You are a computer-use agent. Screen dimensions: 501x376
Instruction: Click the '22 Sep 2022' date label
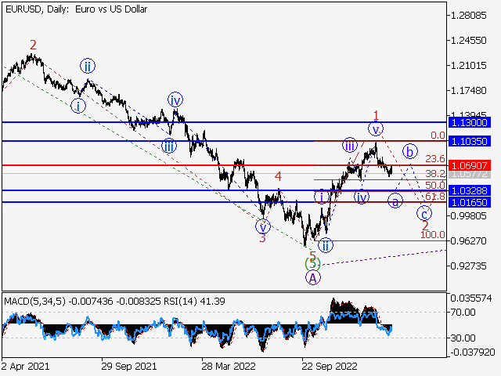click(330, 366)
